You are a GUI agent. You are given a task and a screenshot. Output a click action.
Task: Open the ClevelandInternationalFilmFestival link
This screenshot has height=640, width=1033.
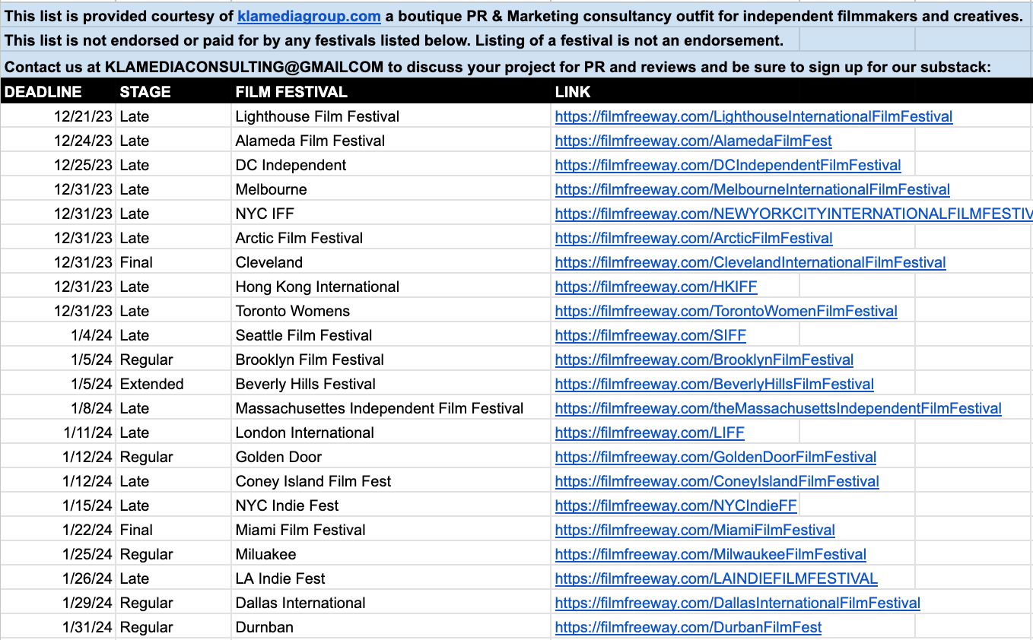coord(751,262)
